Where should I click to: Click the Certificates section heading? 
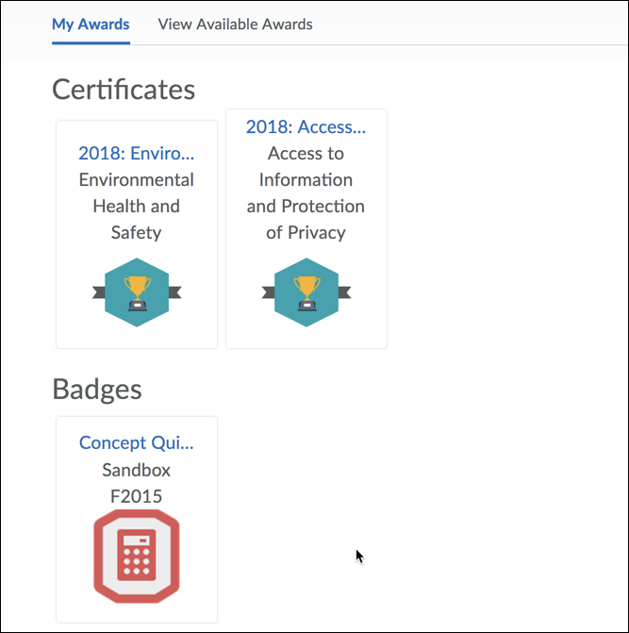pos(124,89)
